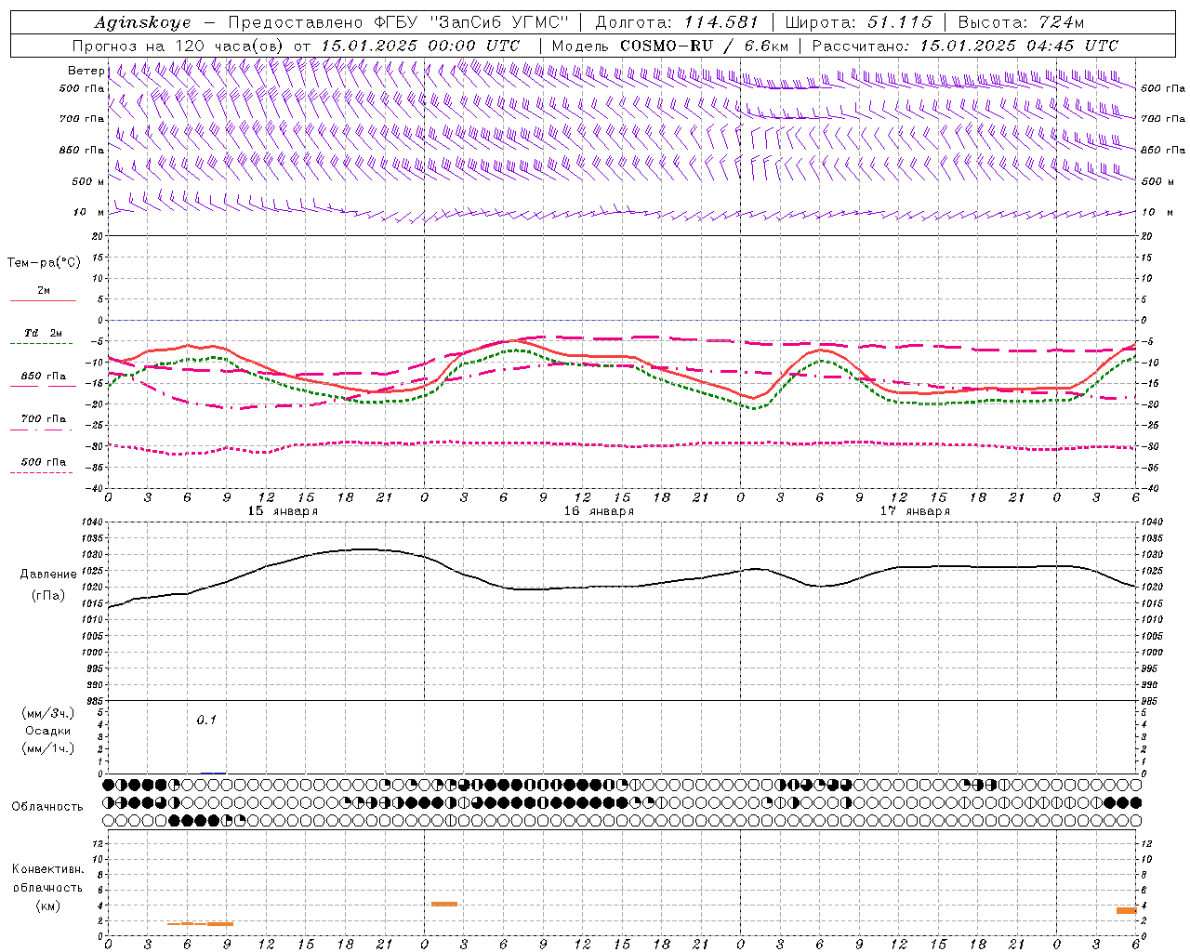Click the 'Долгота: 114.581' header value
The image size is (1190, 952).
pyautogui.click(x=677, y=22)
